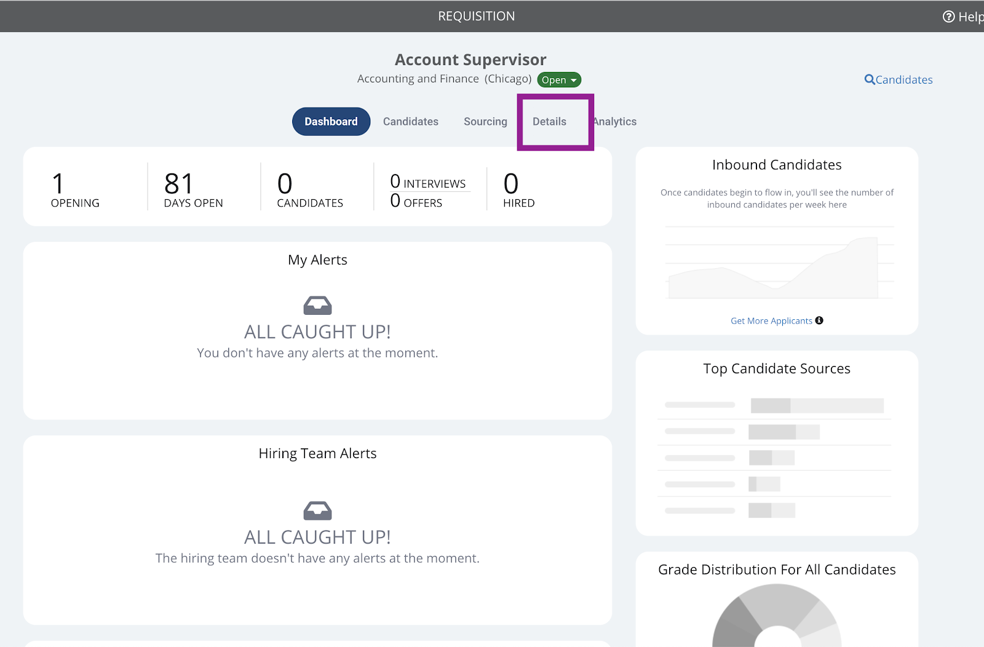Screen dimensions: 984x647
Task: Click info icon next to Get More Applicants
Action: click(x=819, y=320)
